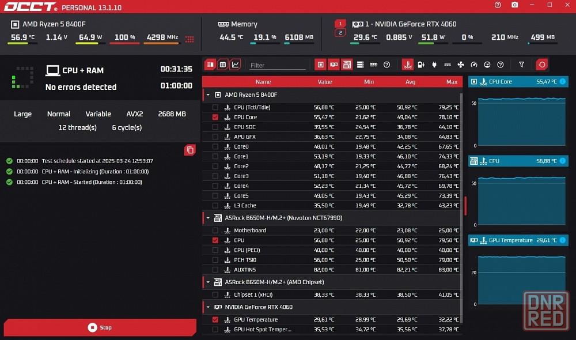Click the CPU 100 % usage bar
The width and height of the screenshot is (576, 340).
click(x=124, y=43)
